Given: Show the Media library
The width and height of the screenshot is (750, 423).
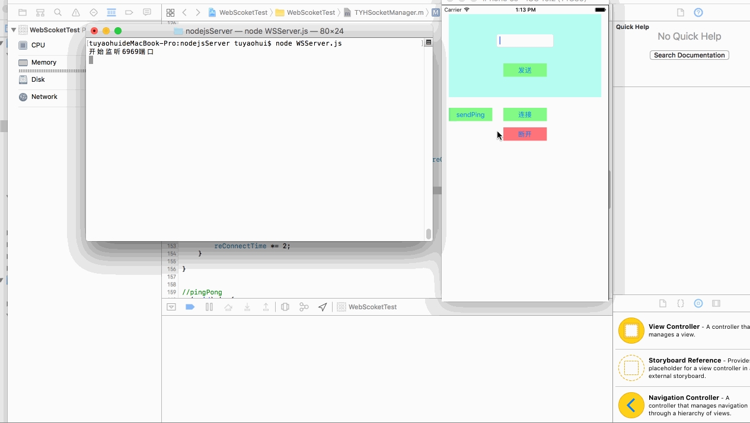Looking at the screenshot, I should [716, 303].
